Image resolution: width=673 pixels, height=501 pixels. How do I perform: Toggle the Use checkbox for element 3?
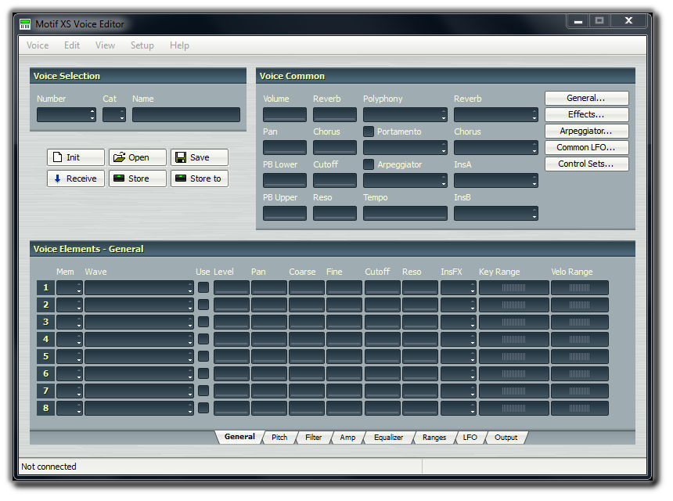[x=203, y=322]
